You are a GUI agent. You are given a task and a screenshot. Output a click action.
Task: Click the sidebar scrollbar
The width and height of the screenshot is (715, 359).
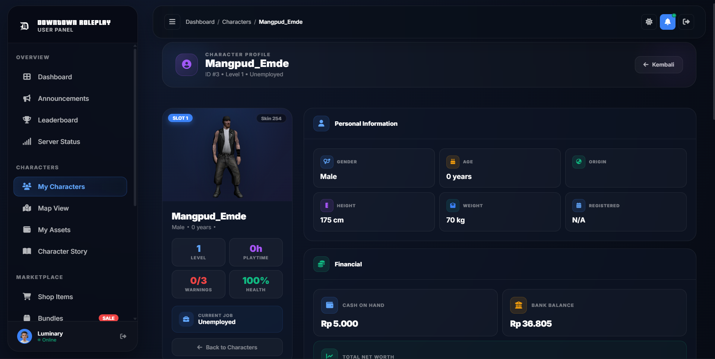(135, 126)
